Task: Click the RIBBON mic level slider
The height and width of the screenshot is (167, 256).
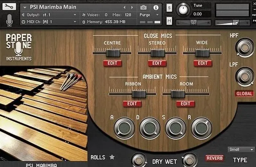Action: (x=139, y=94)
